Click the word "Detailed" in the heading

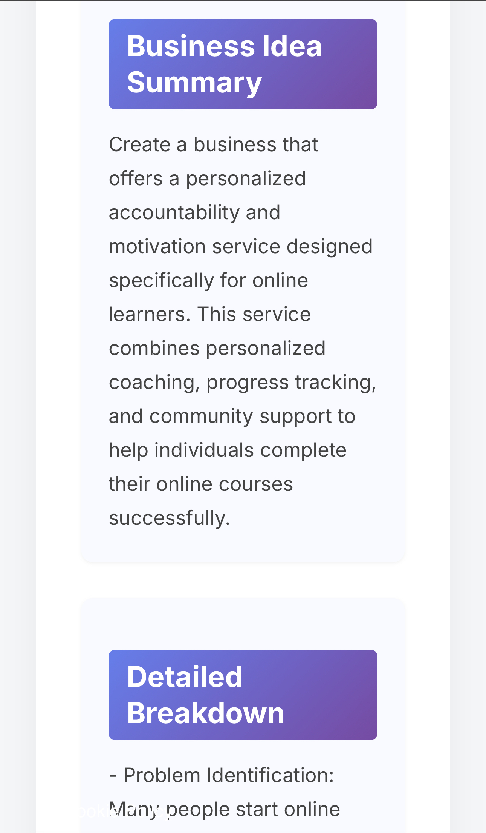click(185, 676)
